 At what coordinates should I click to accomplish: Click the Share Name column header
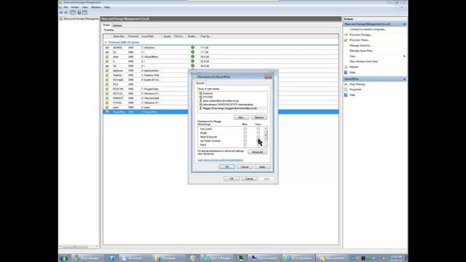tap(119, 36)
